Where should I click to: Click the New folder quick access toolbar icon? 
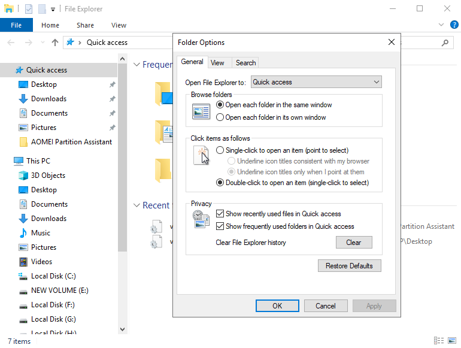(42, 9)
